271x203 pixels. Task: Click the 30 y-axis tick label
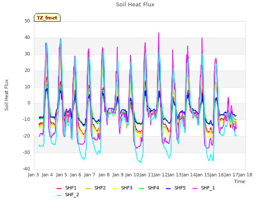click(27, 54)
